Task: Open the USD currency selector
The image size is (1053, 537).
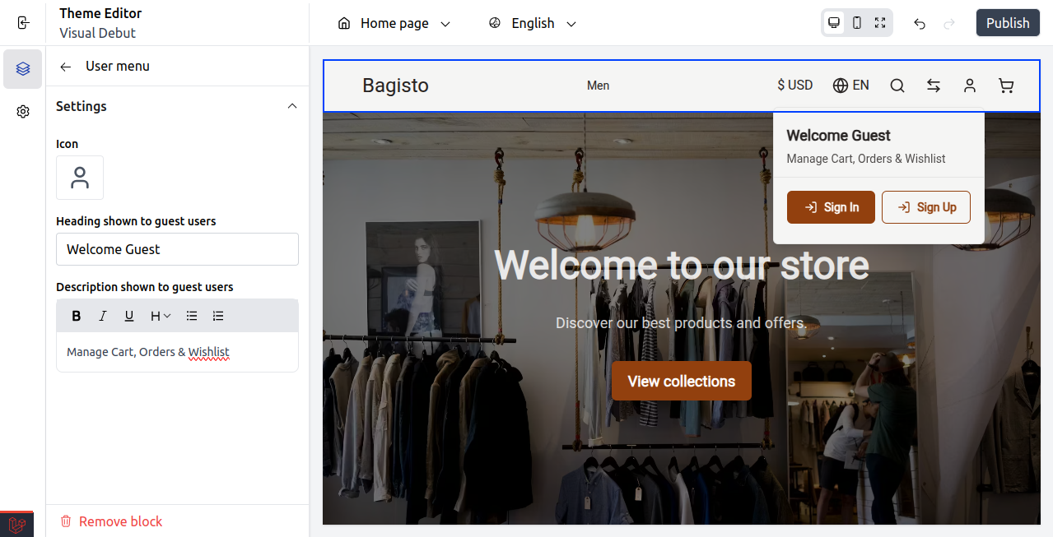Action: pyautogui.click(x=794, y=85)
